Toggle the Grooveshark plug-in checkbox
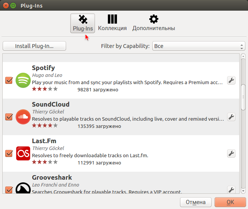Viewport: 248px width, 209px height. 9,190
